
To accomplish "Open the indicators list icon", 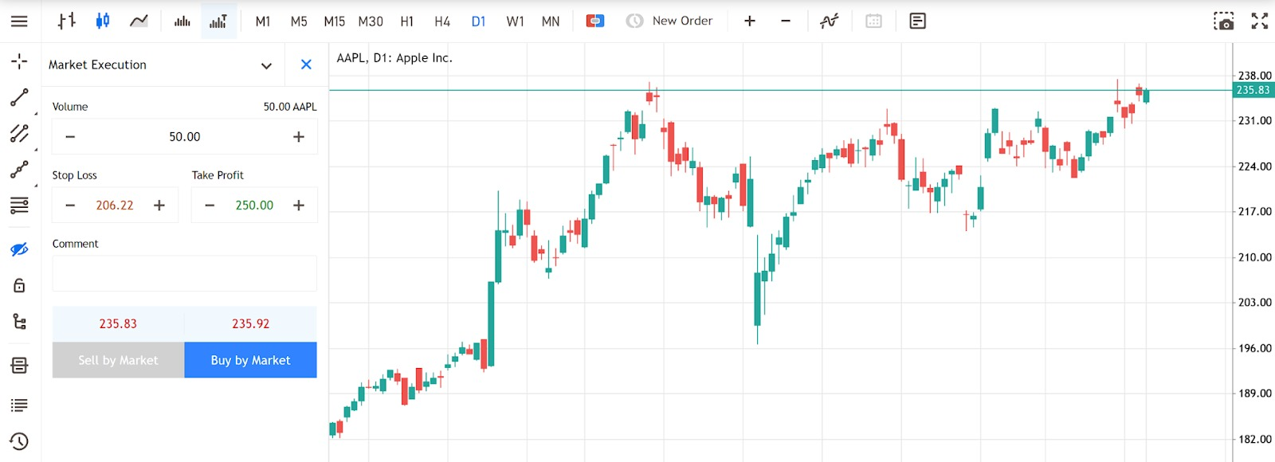I will (x=829, y=21).
